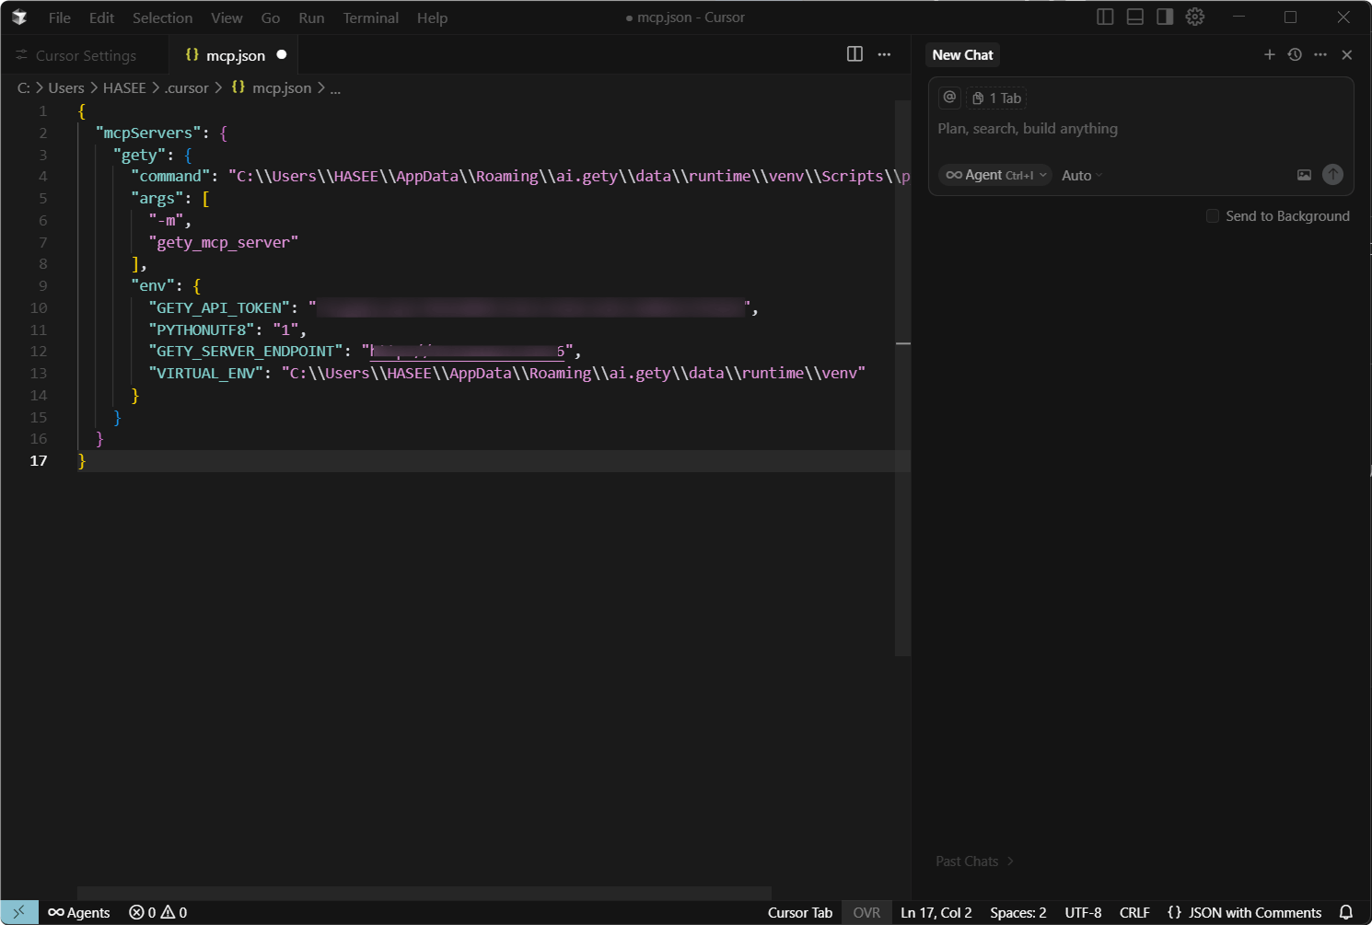This screenshot has width=1372, height=925.
Task: Click "command" key on line 4
Action: click(170, 176)
